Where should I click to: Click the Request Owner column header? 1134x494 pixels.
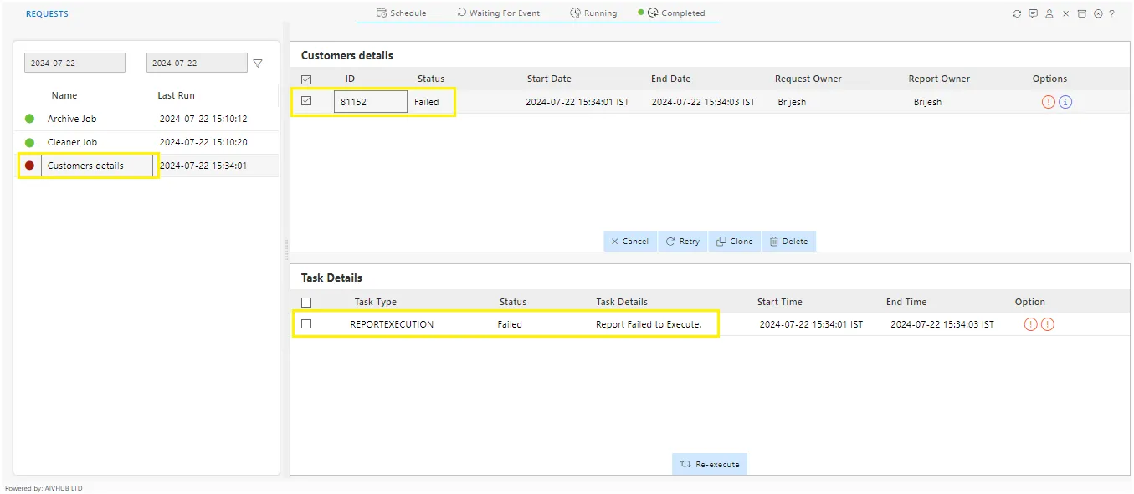808,79
